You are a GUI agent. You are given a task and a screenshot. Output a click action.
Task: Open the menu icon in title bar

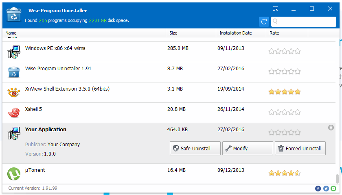(276, 9)
